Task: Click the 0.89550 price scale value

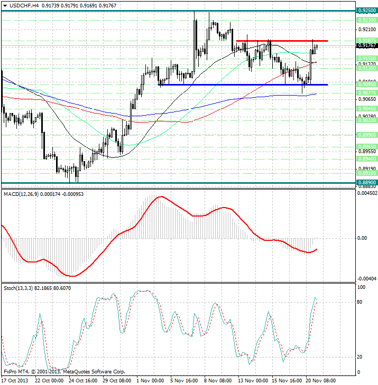Action: coord(367,152)
